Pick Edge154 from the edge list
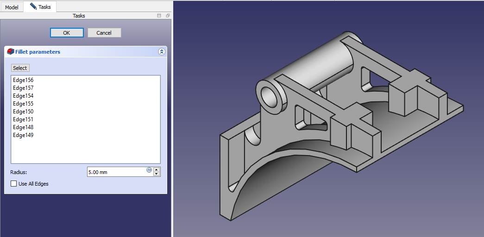The image size is (484, 237). point(23,96)
